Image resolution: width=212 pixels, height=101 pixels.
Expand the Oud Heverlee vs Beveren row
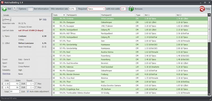click(x=54, y=63)
